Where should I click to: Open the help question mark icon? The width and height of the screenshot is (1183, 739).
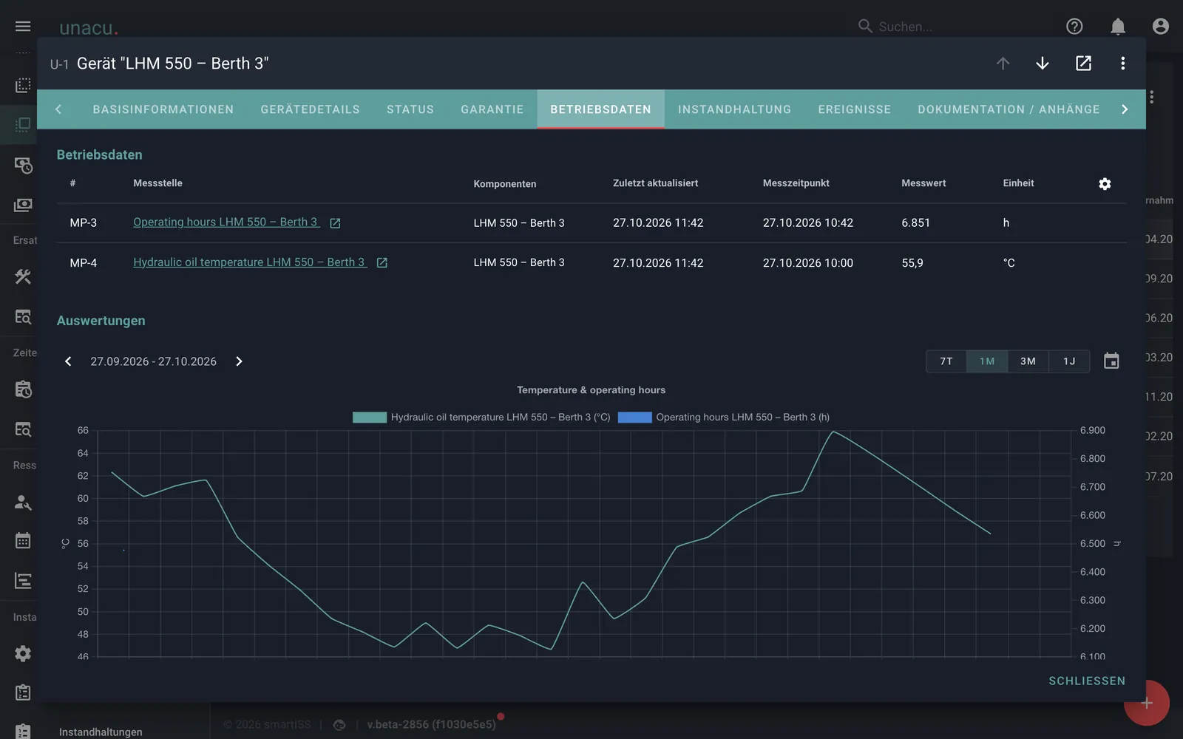(1074, 27)
